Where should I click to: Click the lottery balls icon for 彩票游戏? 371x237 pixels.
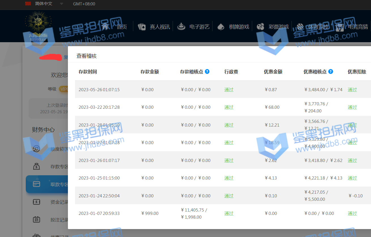260,27
